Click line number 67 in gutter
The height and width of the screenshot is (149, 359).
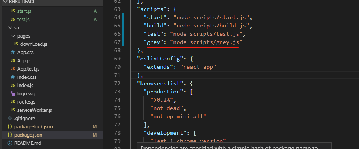click(117, 42)
